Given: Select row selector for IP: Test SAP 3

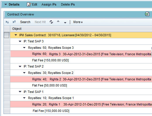Looking at the screenshot, I should (7, 41).
